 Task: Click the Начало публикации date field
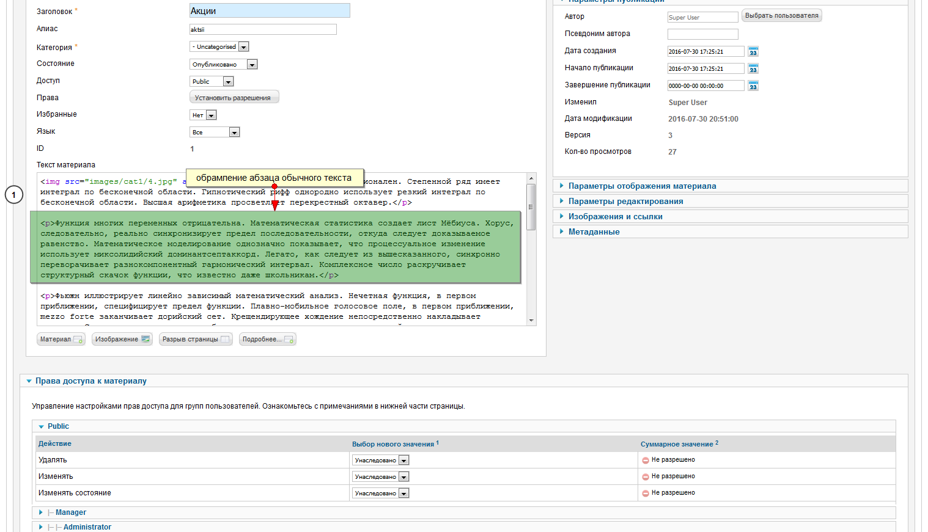point(706,68)
